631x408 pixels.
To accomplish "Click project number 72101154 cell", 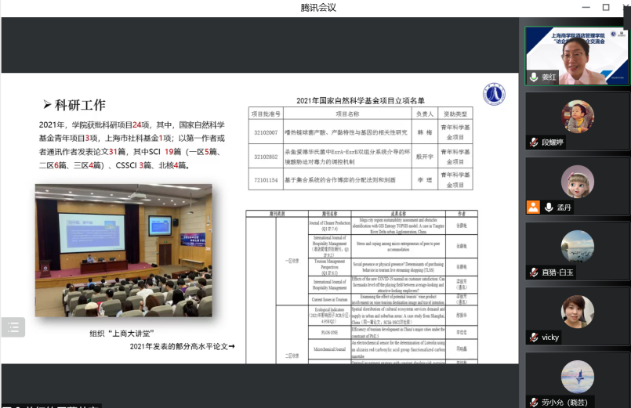I will click(266, 180).
